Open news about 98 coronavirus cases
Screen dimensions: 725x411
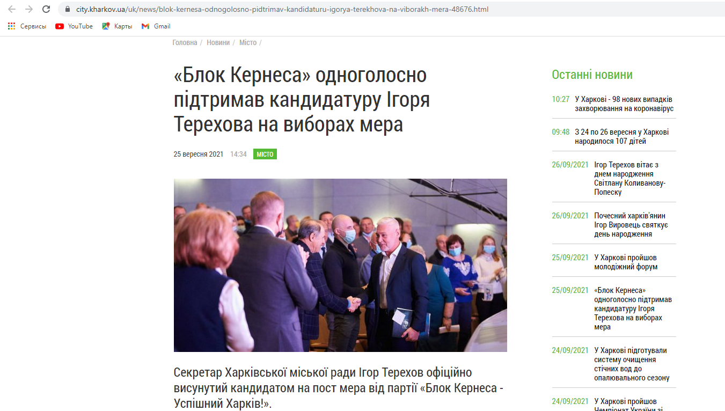tap(624, 104)
